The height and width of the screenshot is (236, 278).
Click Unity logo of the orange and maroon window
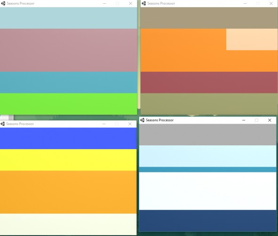[x=144, y=3]
